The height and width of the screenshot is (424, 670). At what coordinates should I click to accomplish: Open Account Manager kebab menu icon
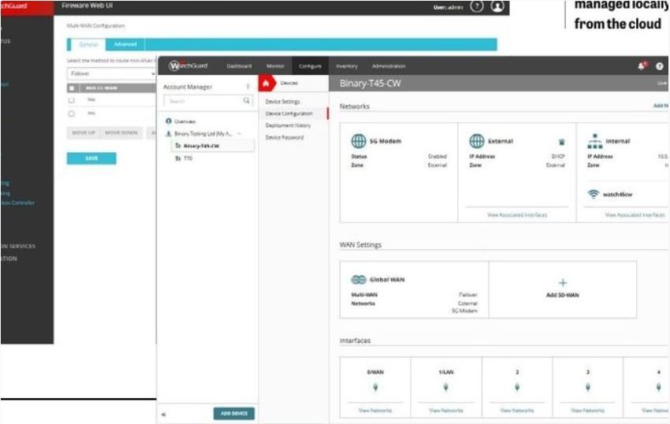[248, 87]
